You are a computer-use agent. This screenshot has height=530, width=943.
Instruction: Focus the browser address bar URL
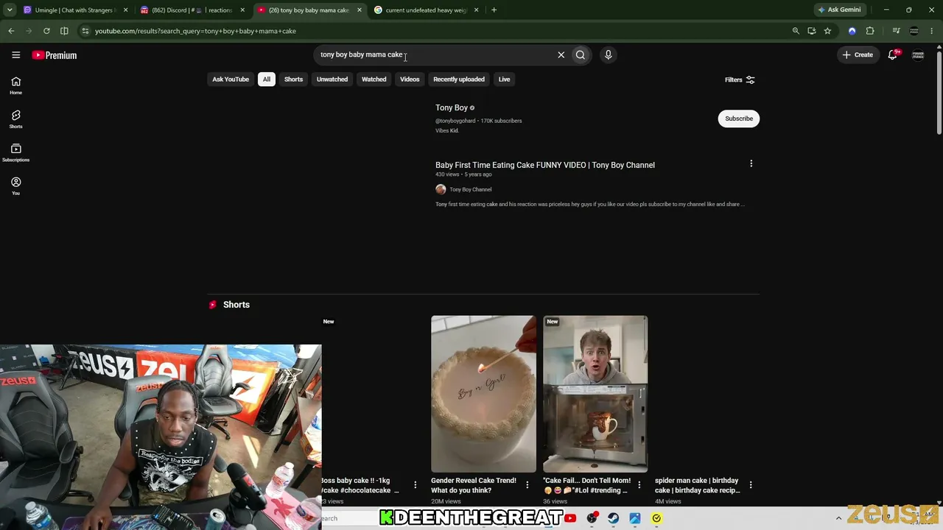[195, 31]
